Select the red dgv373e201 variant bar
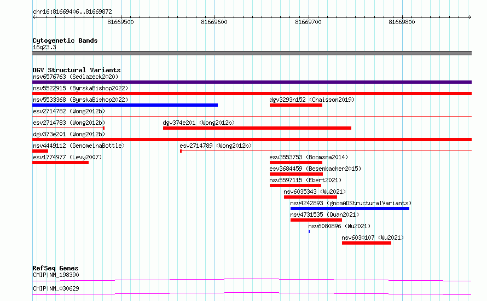 pos(252,140)
